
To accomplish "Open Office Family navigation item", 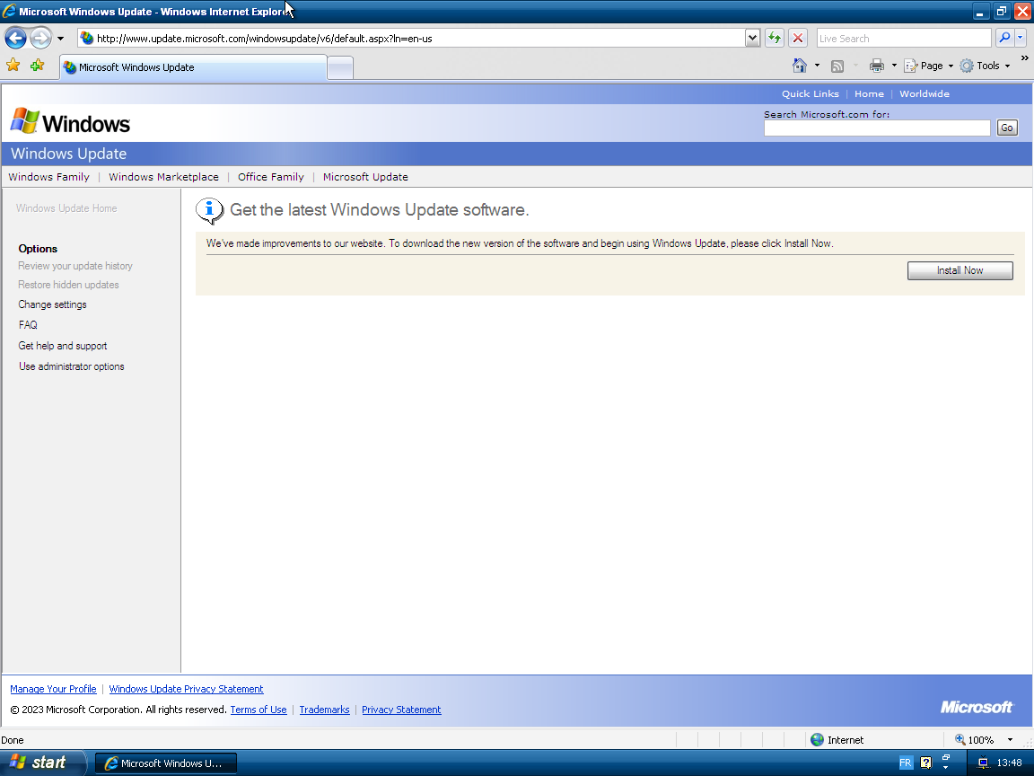I will point(271,177).
